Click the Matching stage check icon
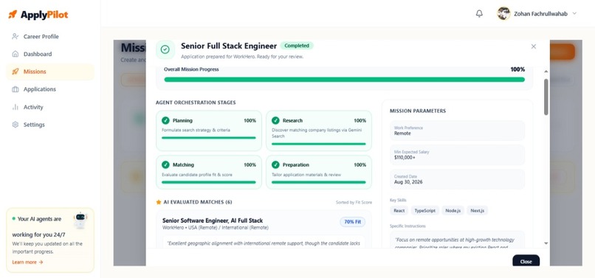The width and height of the screenshot is (595, 278). (x=165, y=164)
